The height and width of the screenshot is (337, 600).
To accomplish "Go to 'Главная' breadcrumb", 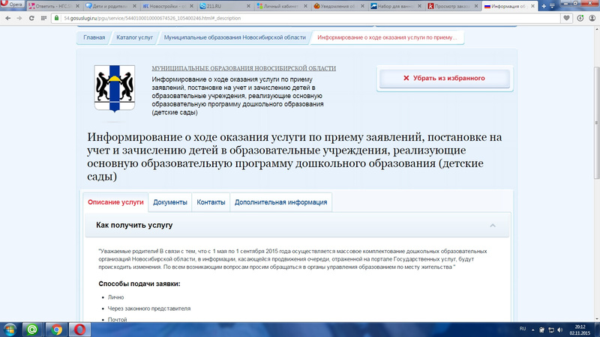I will coord(94,37).
